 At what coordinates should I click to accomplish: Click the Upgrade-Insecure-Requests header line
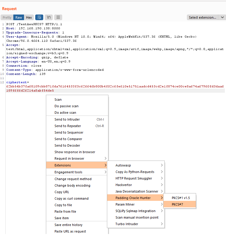click(x=35, y=32)
